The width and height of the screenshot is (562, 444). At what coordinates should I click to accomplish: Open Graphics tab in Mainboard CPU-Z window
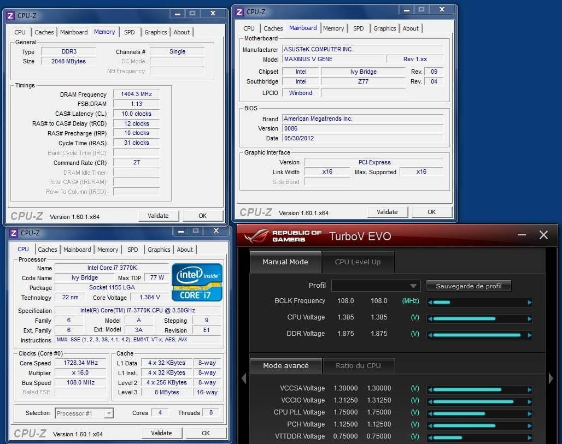pyautogui.click(x=384, y=28)
